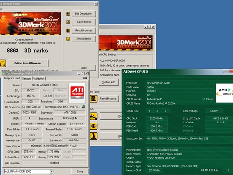Click the Bandwidth value 8.8 GB/s
The width and height of the screenshot is (233, 175).
(x=74, y=140)
